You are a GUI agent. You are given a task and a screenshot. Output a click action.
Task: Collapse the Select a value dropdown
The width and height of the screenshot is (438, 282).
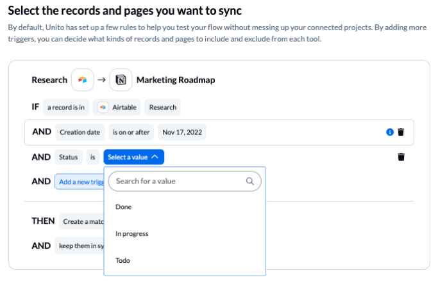(x=133, y=157)
